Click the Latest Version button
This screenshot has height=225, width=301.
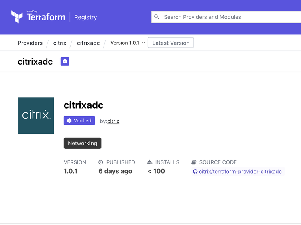[171, 43]
